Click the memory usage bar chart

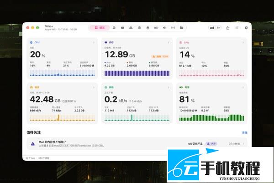137,73
